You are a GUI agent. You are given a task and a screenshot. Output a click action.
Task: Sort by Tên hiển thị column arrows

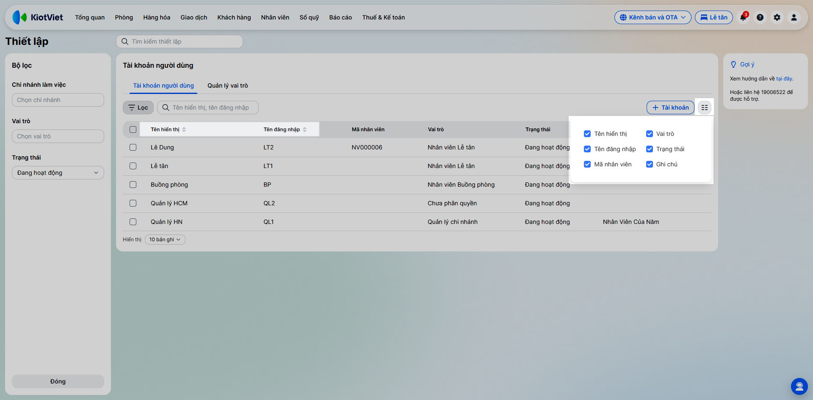pyautogui.click(x=184, y=130)
